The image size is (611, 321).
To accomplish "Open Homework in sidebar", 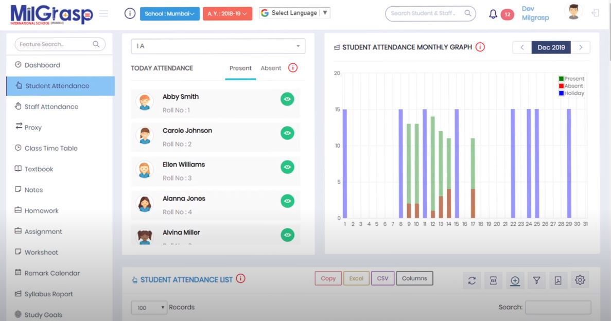I will [59, 211].
